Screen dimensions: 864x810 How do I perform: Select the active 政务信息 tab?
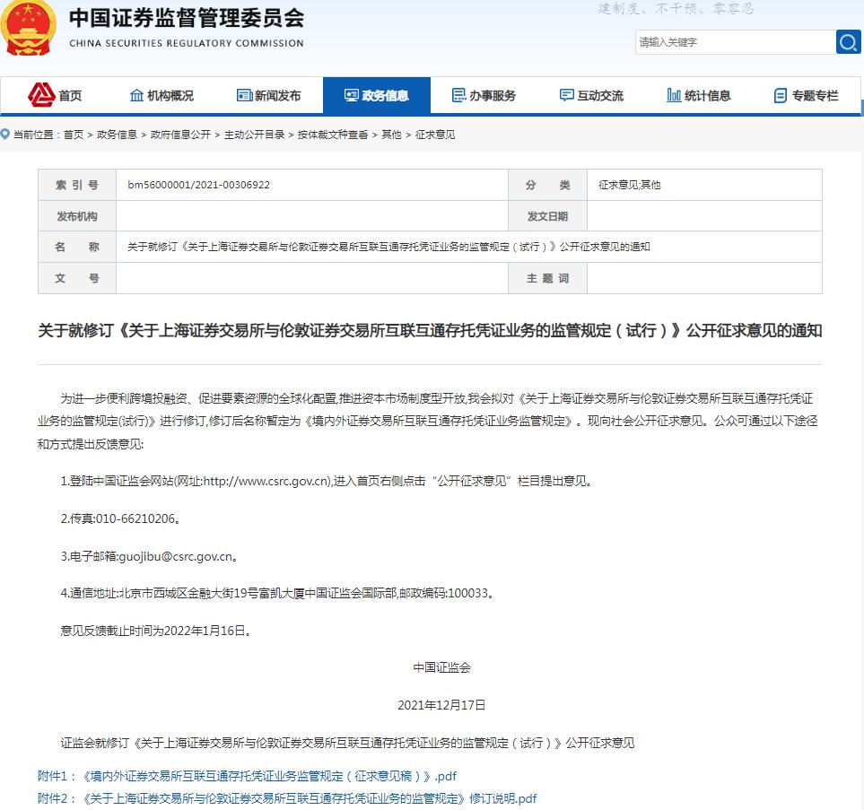coord(376,96)
